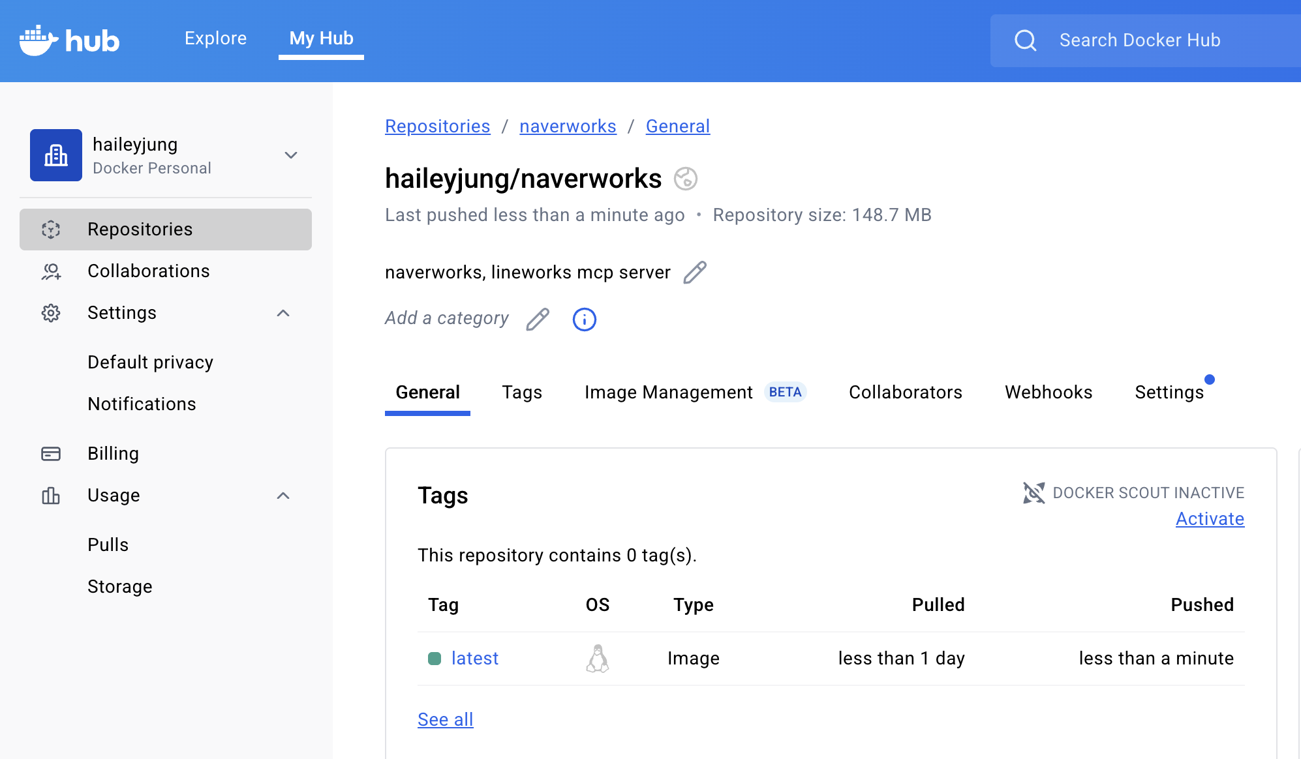Viewport: 1301px width, 759px height.
Task: Click the pencil icon beside repository description
Action: coord(694,273)
